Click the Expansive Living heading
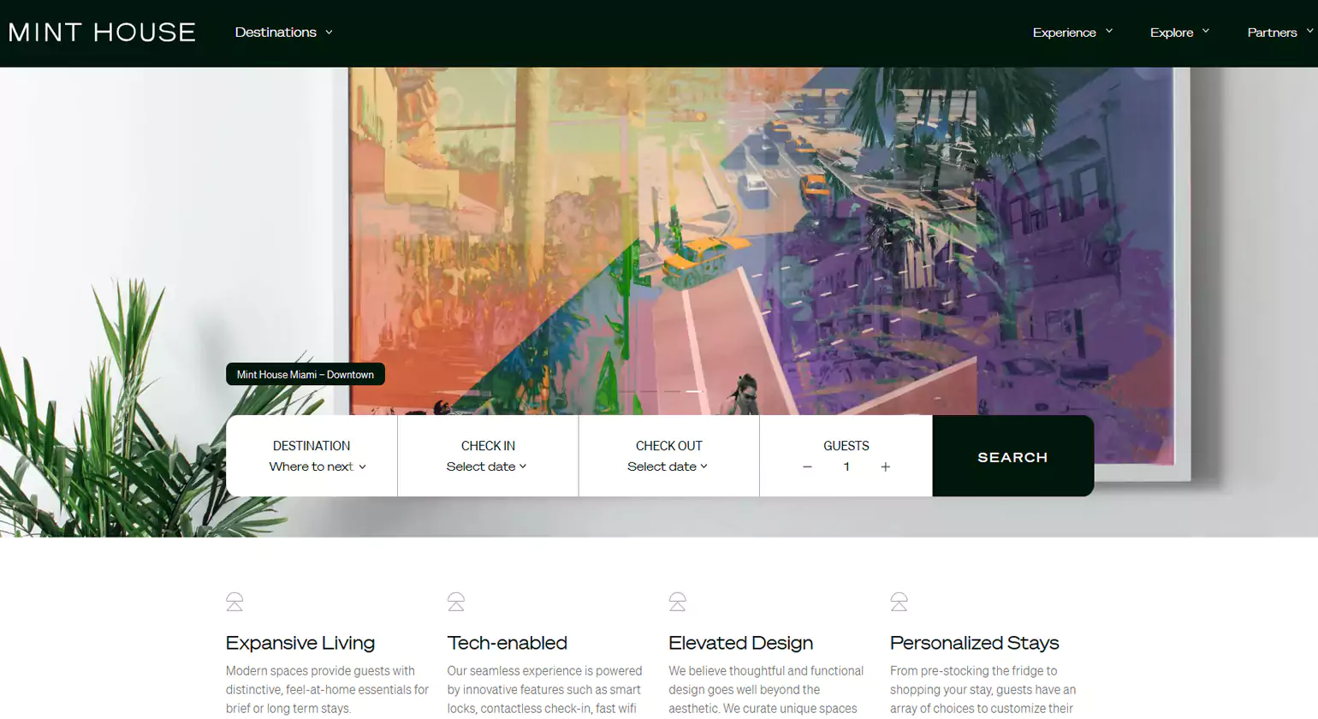Image resolution: width=1318 pixels, height=719 pixels. click(300, 643)
